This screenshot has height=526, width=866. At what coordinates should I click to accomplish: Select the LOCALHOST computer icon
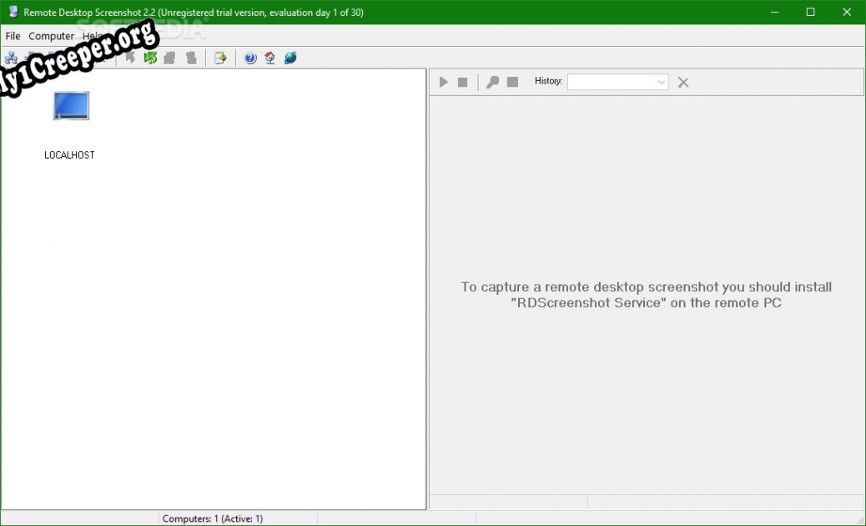pyautogui.click(x=71, y=106)
